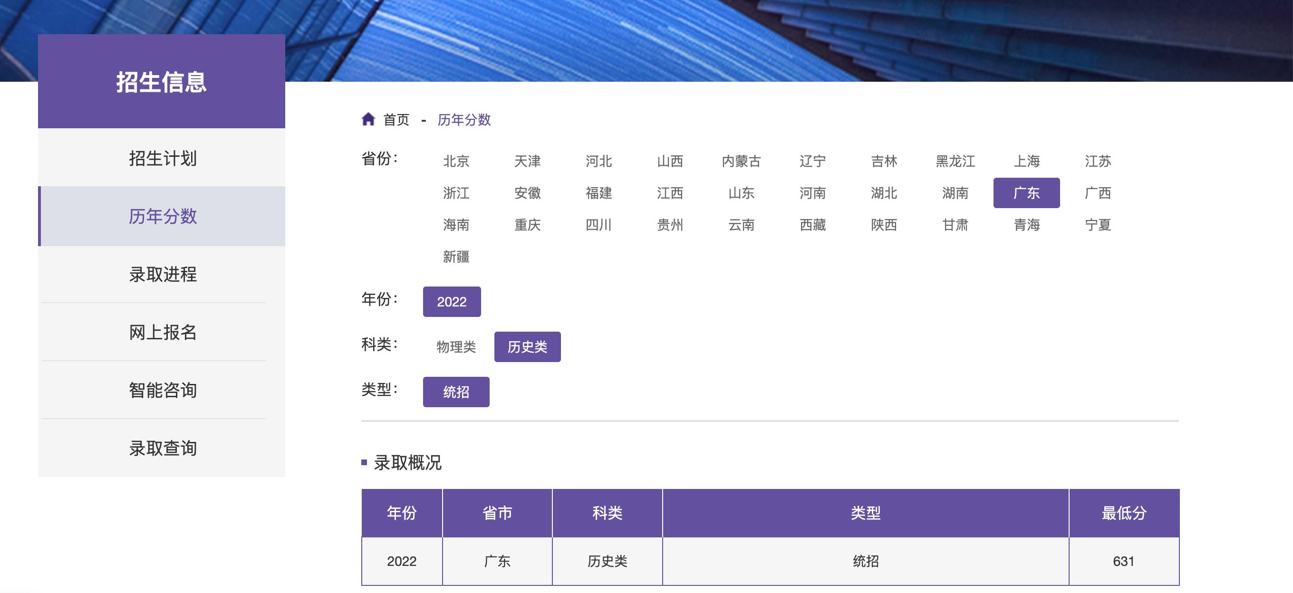Select province 吉林
Image resolution: width=1293 pixels, height=593 pixels.
[x=884, y=161]
